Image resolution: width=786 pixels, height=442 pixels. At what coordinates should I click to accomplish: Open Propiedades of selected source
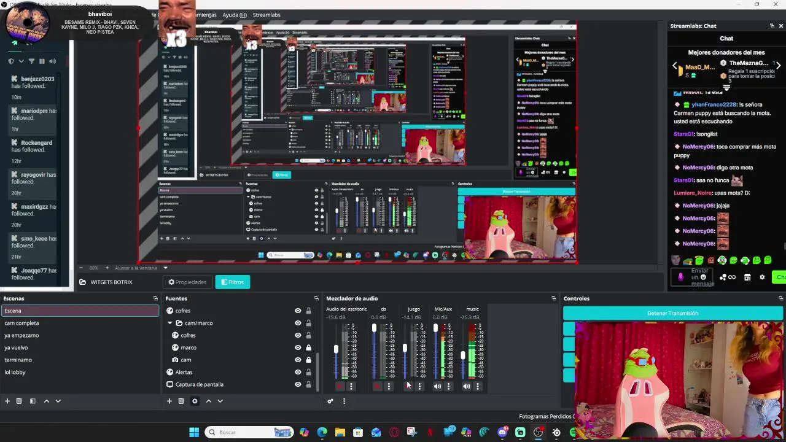coord(187,282)
